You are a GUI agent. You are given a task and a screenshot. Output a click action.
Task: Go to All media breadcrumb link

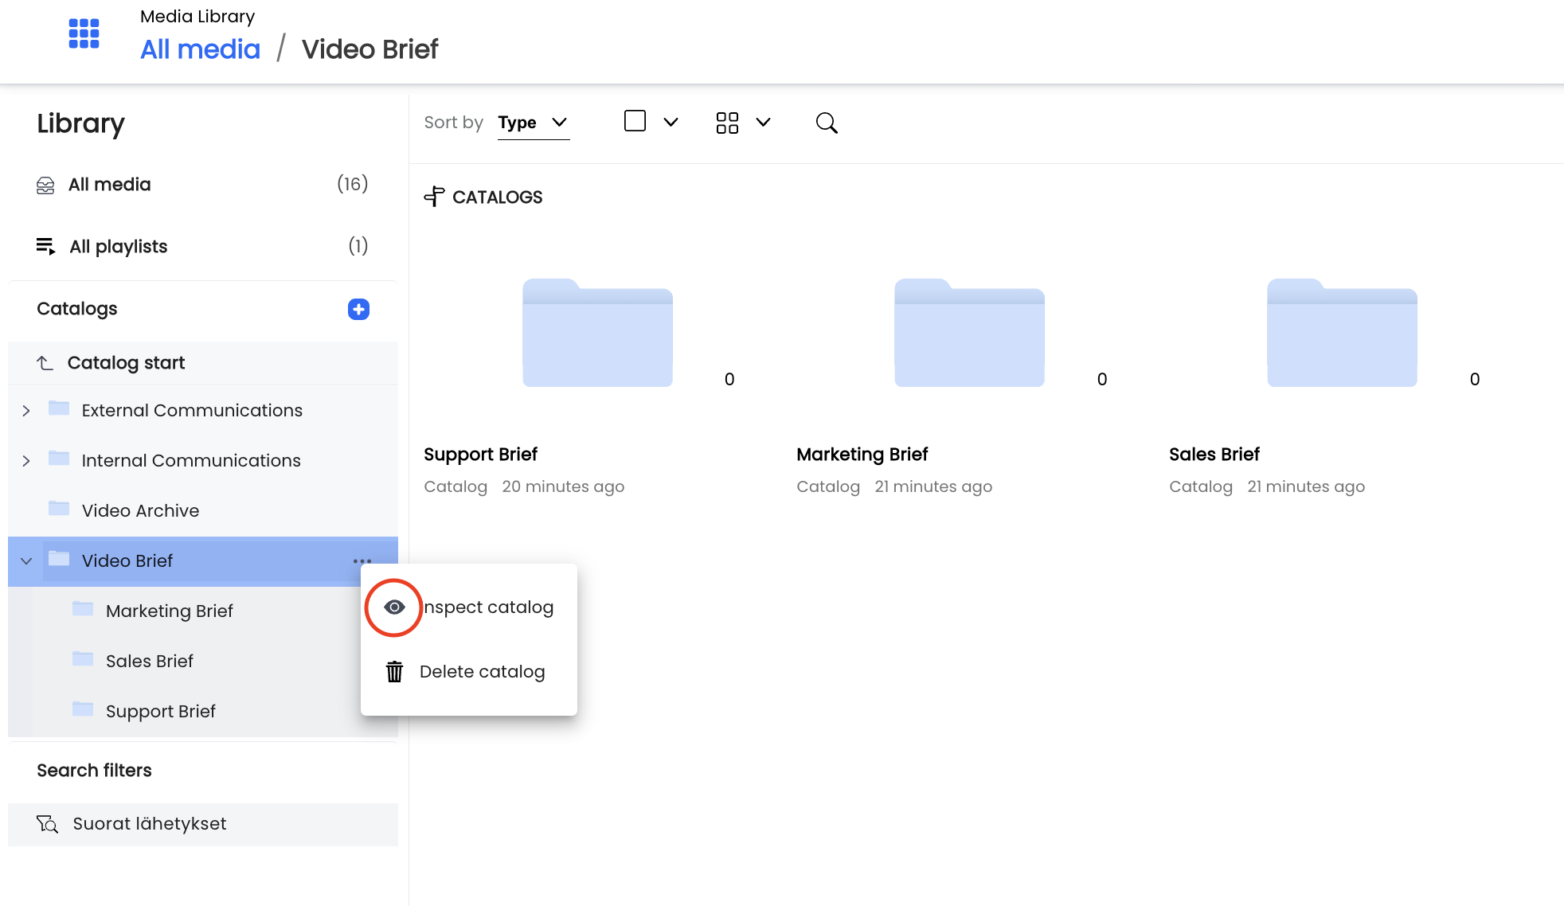tap(200, 49)
